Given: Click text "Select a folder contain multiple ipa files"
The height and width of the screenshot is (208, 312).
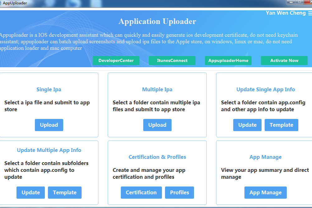Looking at the screenshot, I should tap(156, 106).
